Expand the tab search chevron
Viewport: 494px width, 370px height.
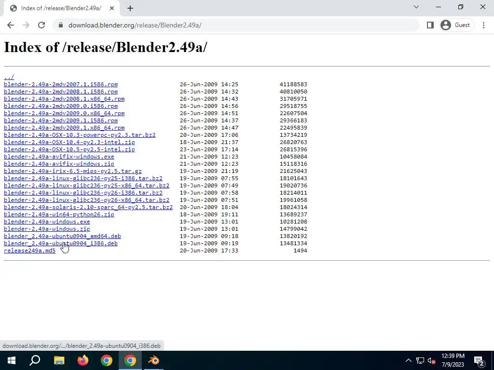tap(416, 7)
